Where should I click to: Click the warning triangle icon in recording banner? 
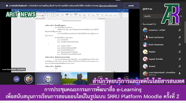click(x=7, y=6)
